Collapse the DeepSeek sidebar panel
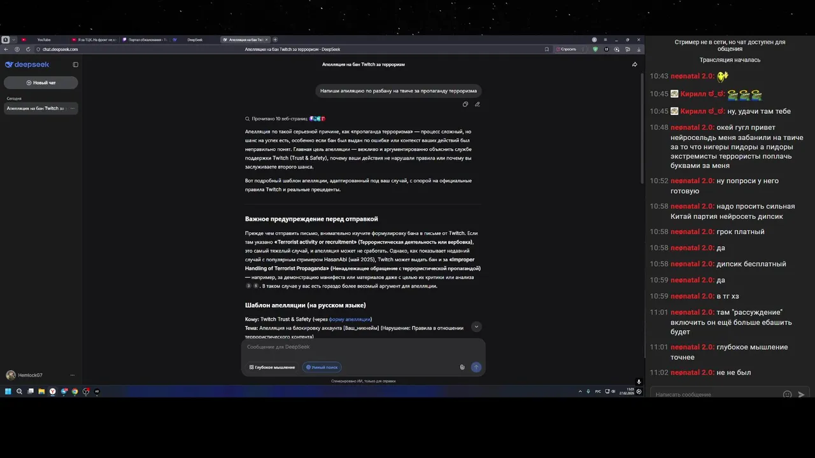 75,64
